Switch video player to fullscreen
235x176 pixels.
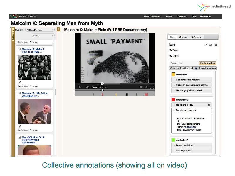point(152,87)
